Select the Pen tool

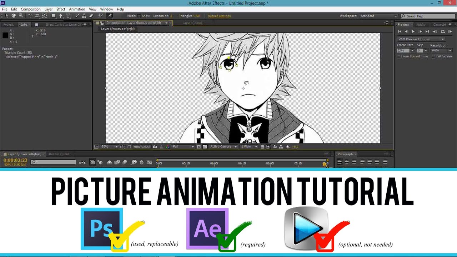[x=61, y=16]
